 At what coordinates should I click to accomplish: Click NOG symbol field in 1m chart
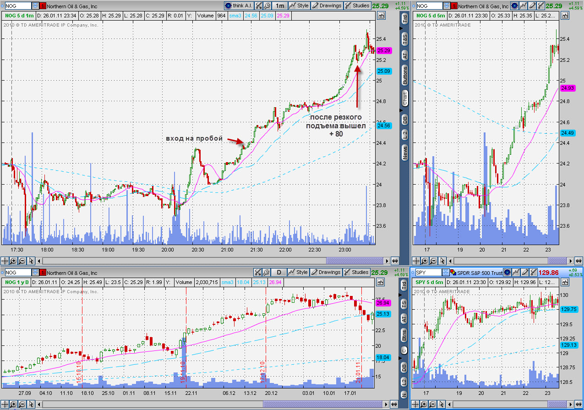point(18,6)
